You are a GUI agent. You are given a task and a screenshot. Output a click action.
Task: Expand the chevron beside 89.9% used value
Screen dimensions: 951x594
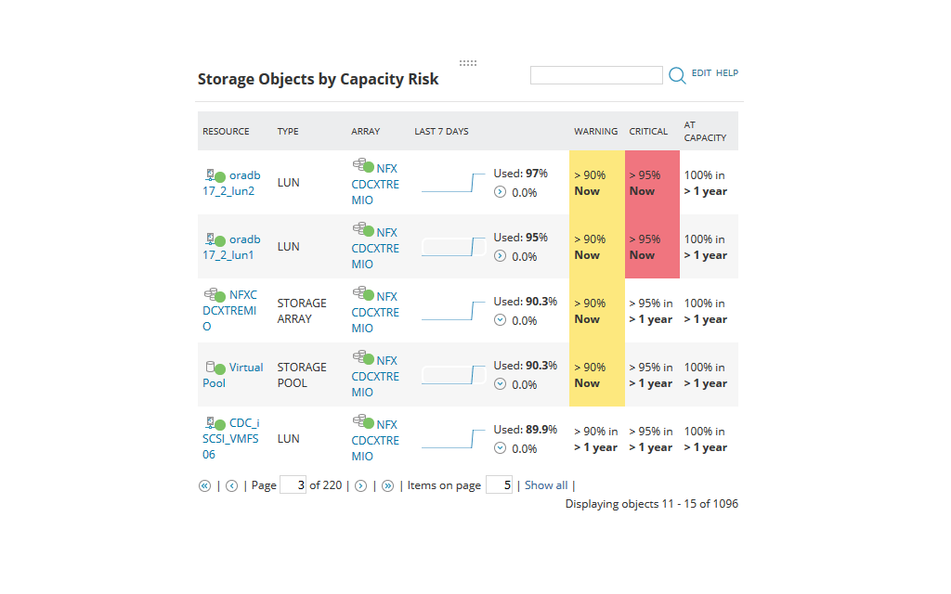coord(499,448)
